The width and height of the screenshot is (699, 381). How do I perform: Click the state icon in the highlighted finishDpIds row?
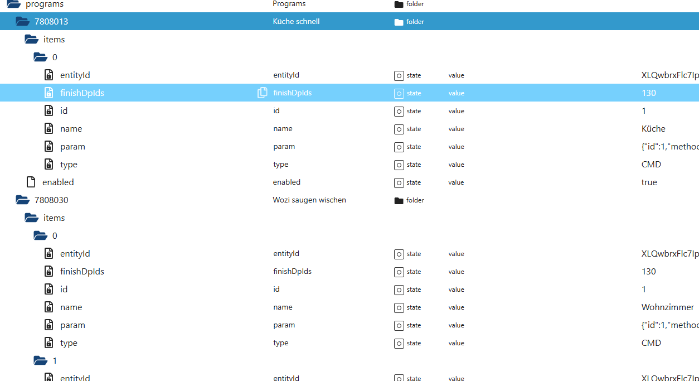point(399,93)
